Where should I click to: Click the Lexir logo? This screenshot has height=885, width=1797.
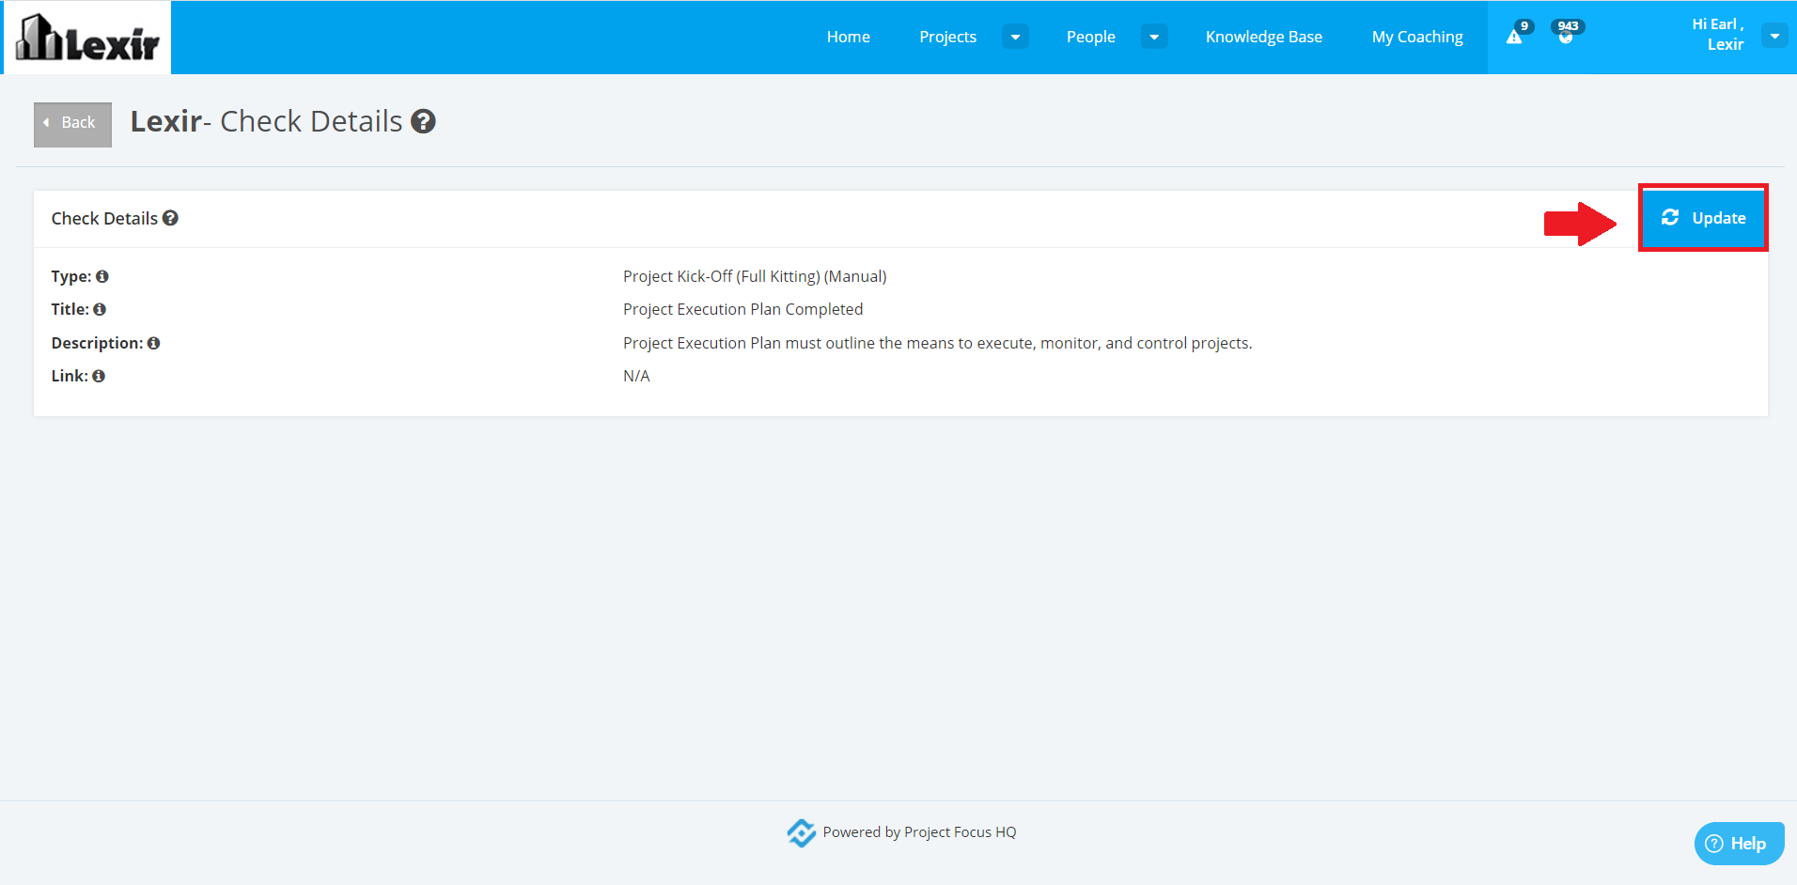click(x=87, y=38)
